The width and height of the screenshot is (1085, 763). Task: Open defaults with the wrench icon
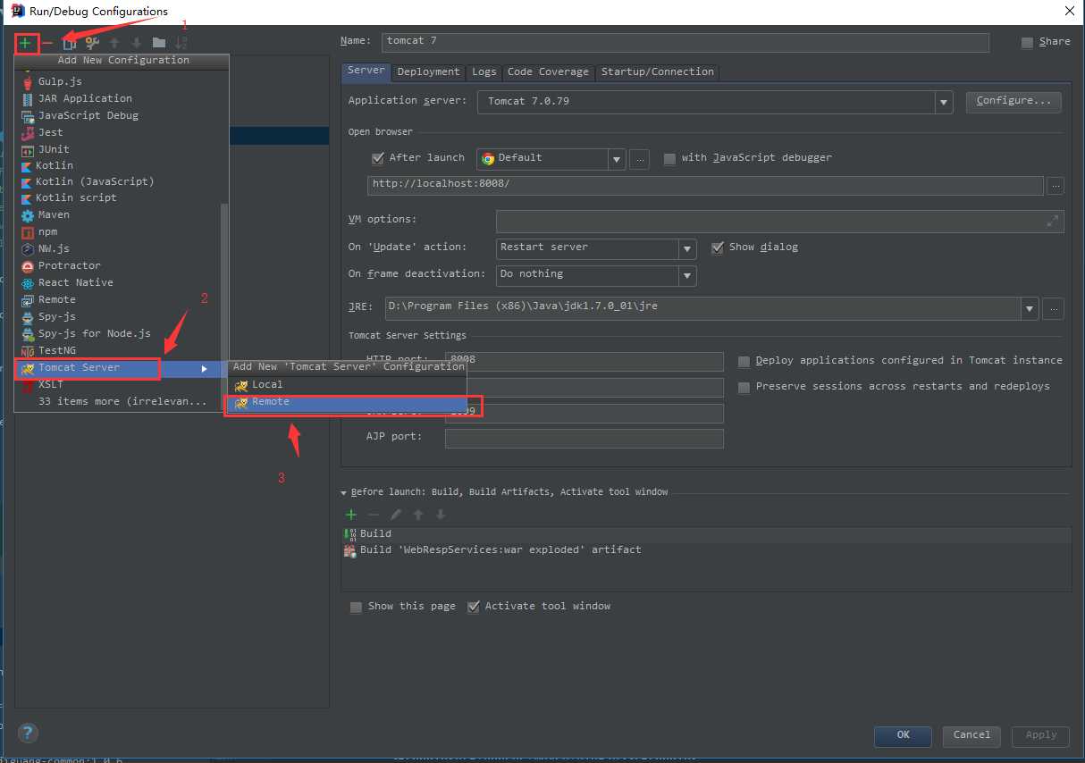91,43
